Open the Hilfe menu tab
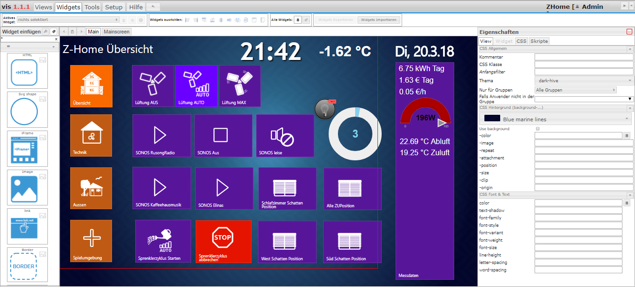 pos(136,7)
